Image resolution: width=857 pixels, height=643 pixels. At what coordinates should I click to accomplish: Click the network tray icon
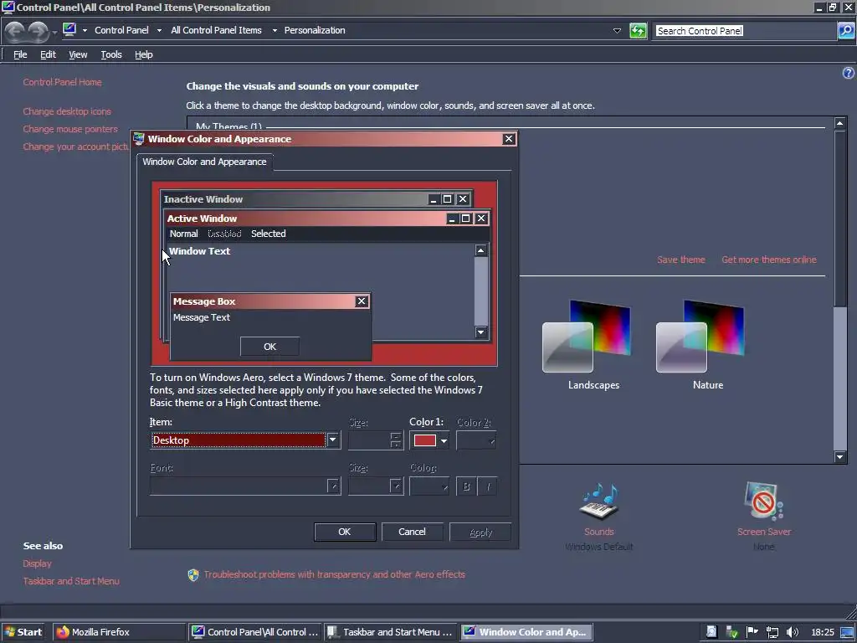click(772, 632)
